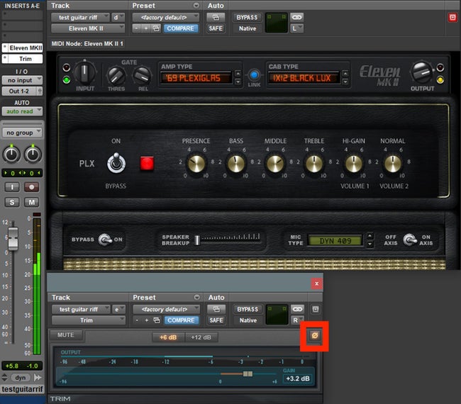Select the +6 dB gain range
This screenshot has width=461, height=404.
click(x=168, y=337)
